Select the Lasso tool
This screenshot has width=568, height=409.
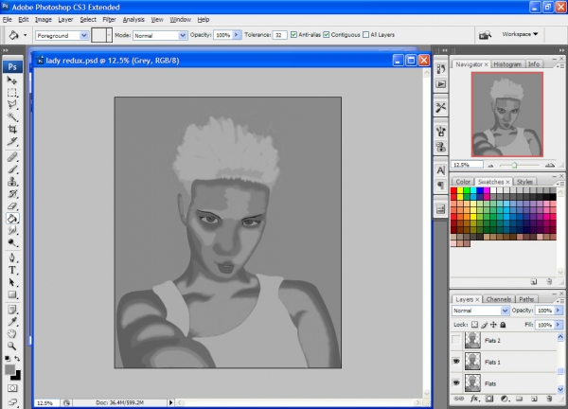[12, 105]
